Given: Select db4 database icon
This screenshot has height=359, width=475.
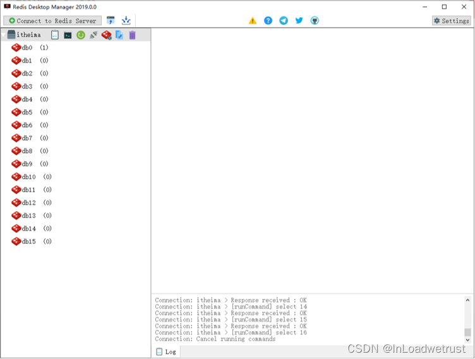Looking at the screenshot, I should point(16,99).
